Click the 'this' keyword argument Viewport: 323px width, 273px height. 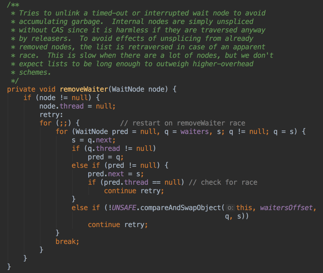[244, 208]
